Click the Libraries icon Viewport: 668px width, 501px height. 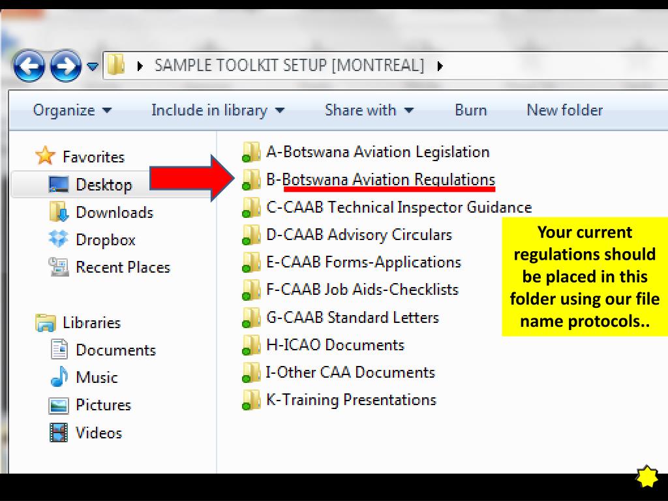click(46, 322)
